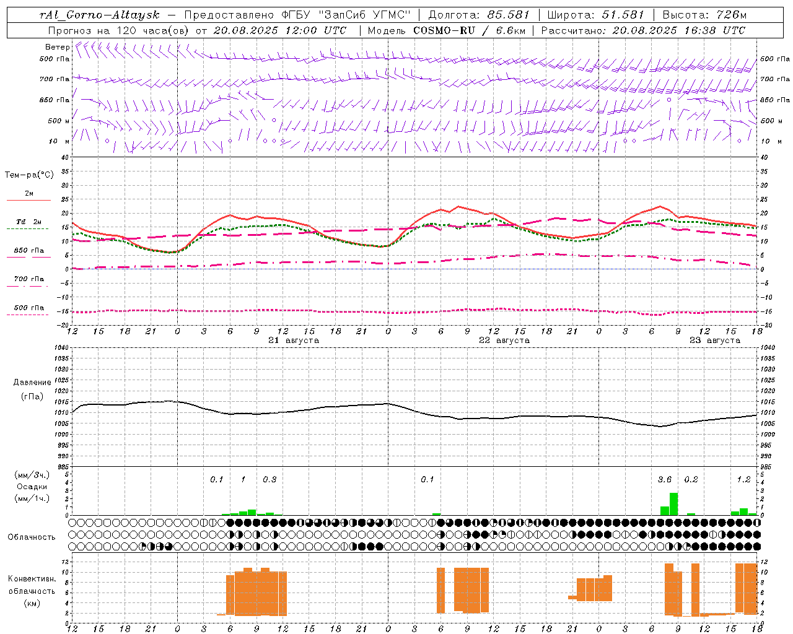This screenshot has width=793, height=634.
Task: Click the '850 гПа' temperature legend entry
Action: [x=29, y=251]
